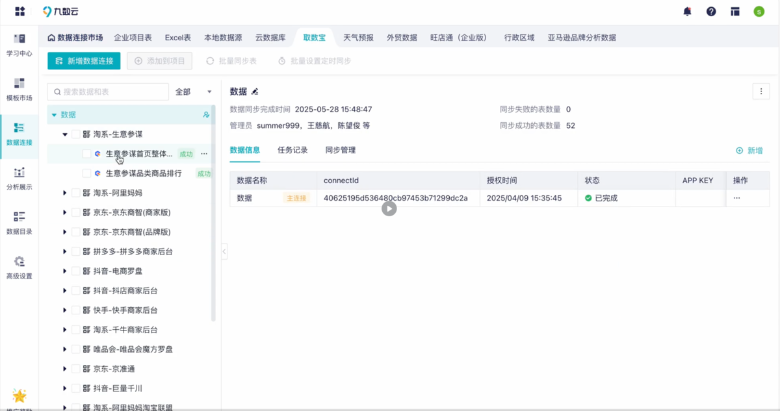The image size is (780, 411).
Task: Click the 添加到项目 button
Action: tap(159, 61)
